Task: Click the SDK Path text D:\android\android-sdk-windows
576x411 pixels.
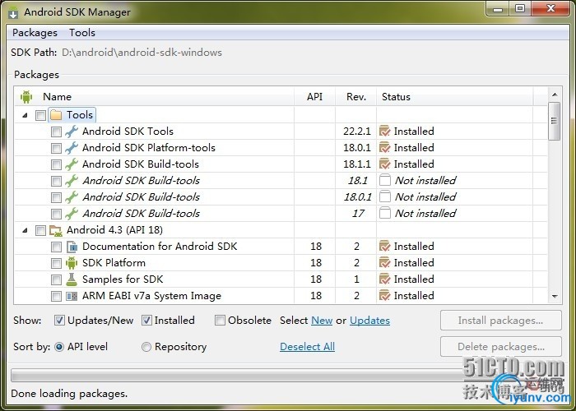Action: (142, 53)
